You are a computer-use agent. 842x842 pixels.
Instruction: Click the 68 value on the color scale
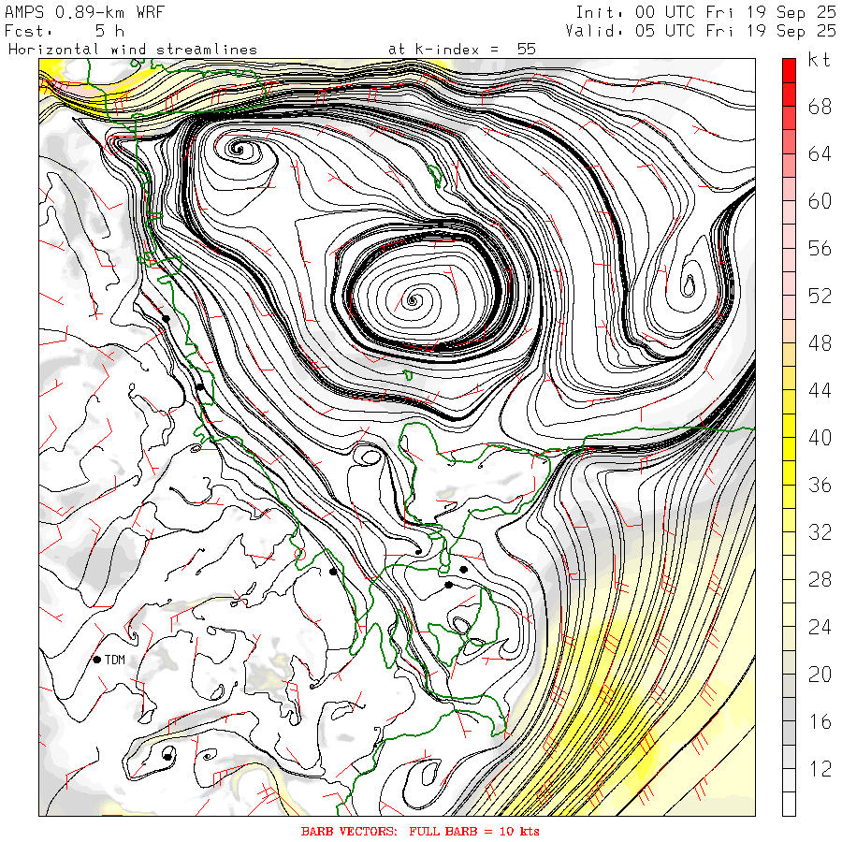click(820, 107)
